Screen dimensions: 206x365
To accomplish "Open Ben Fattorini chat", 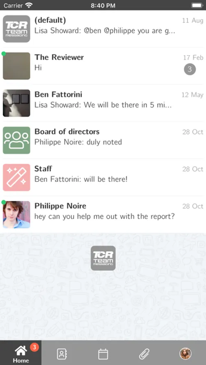I will [x=103, y=103].
